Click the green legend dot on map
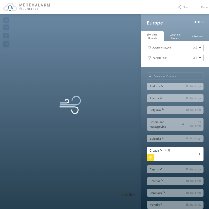 123,195
